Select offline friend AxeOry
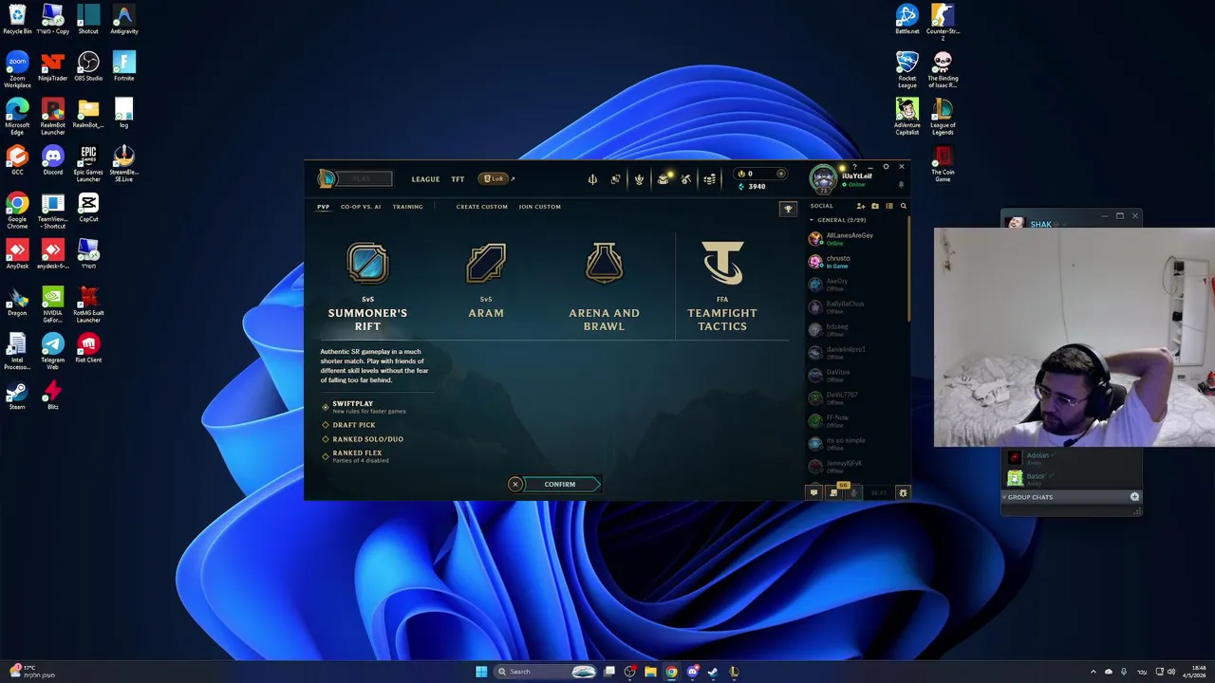The image size is (1215, 683). tap(855, 284)
